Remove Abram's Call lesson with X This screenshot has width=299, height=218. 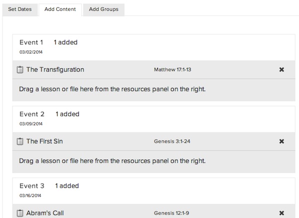(282, 213)
